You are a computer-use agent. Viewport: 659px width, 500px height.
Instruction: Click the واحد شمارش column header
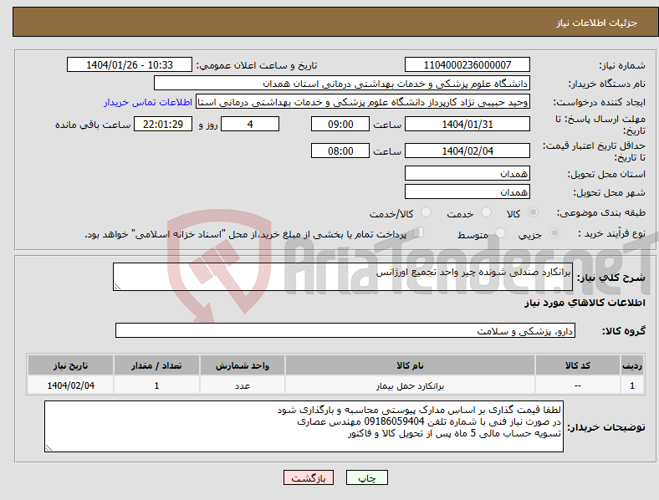(243, 365)
